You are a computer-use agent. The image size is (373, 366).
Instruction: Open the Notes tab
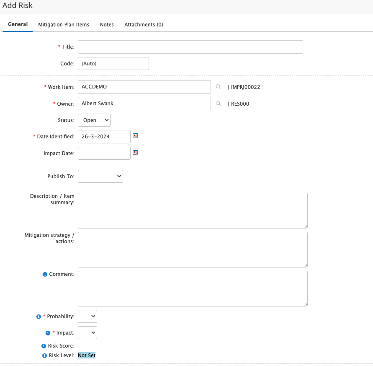coord(107,25)
